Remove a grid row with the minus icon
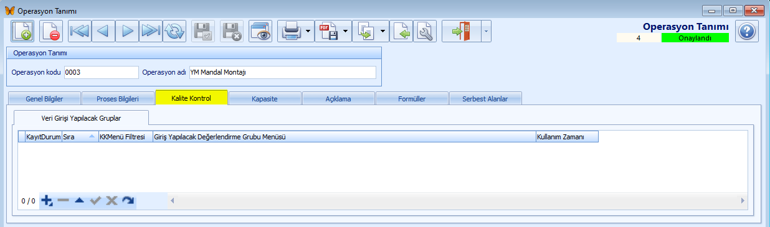This screenshot has height=227, width=770. click(63, 200)
